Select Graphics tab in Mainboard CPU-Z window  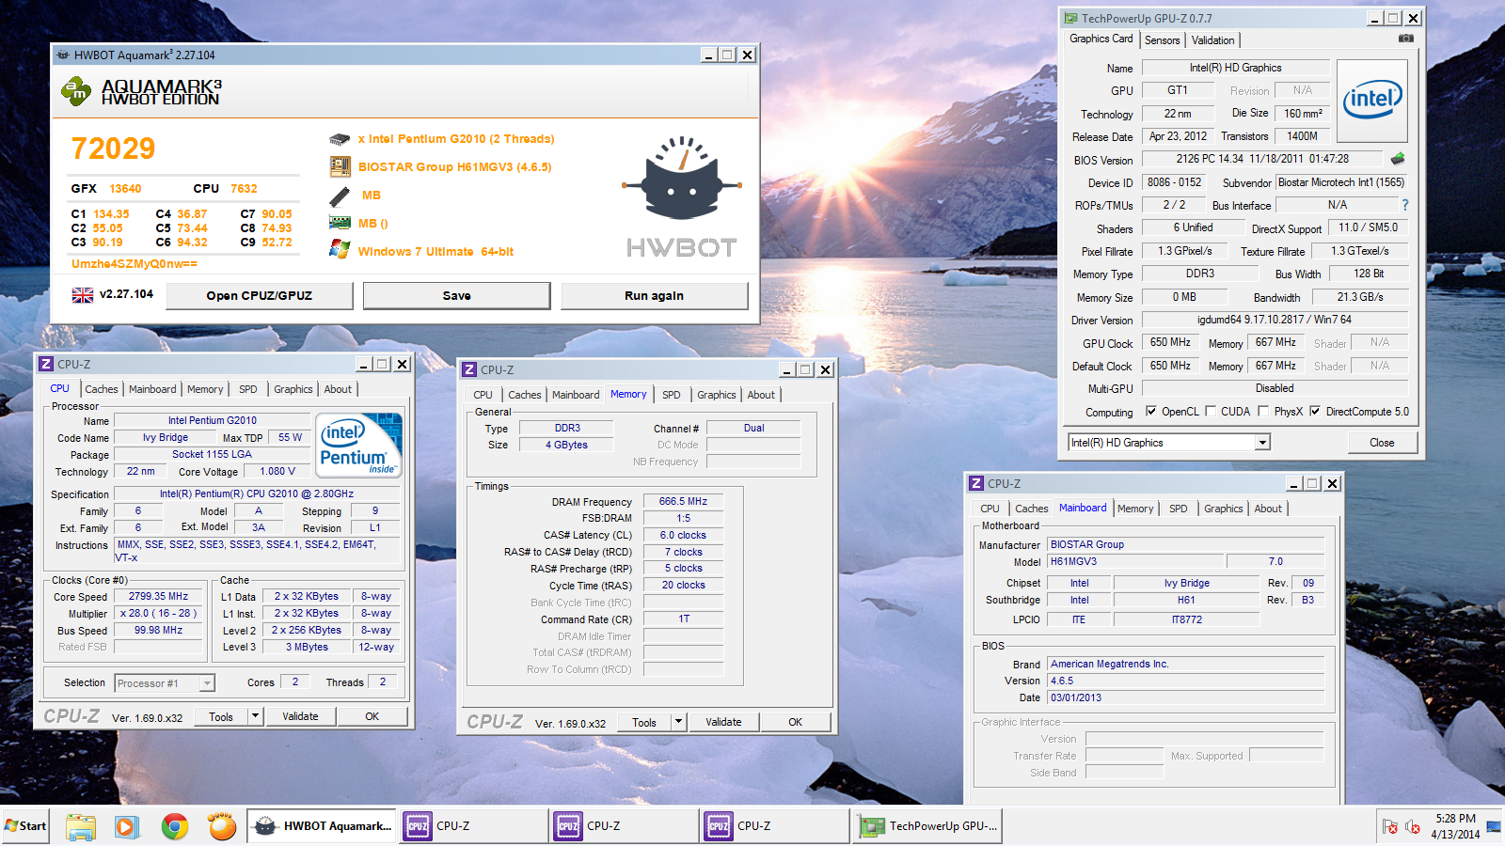point(1224,509)
